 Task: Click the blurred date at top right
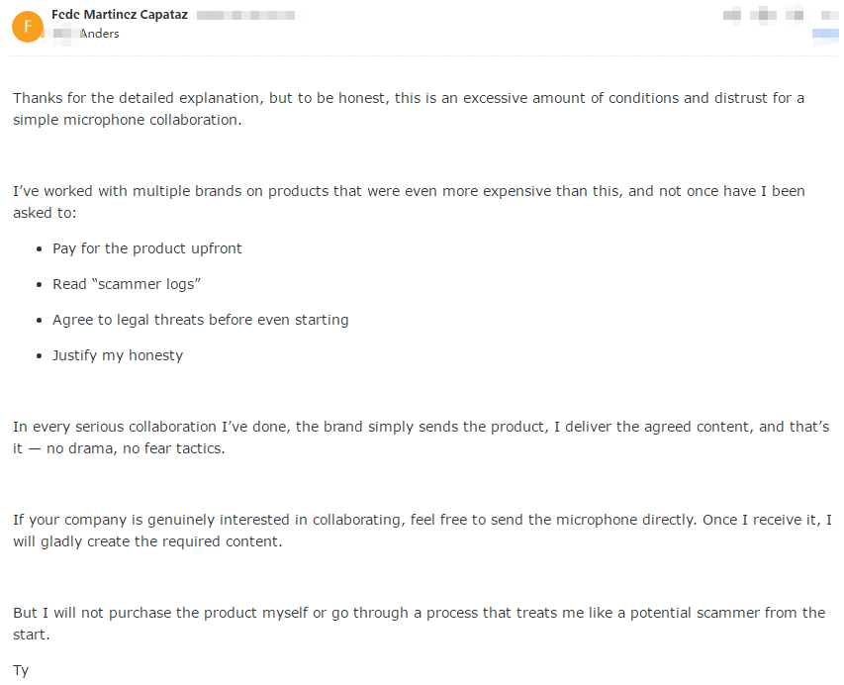point(780,16)
